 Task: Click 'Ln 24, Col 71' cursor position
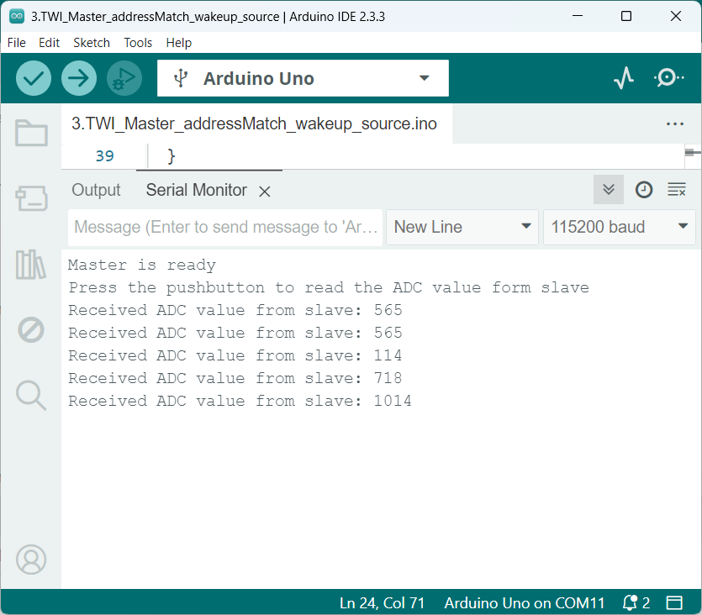pos(382,602)
